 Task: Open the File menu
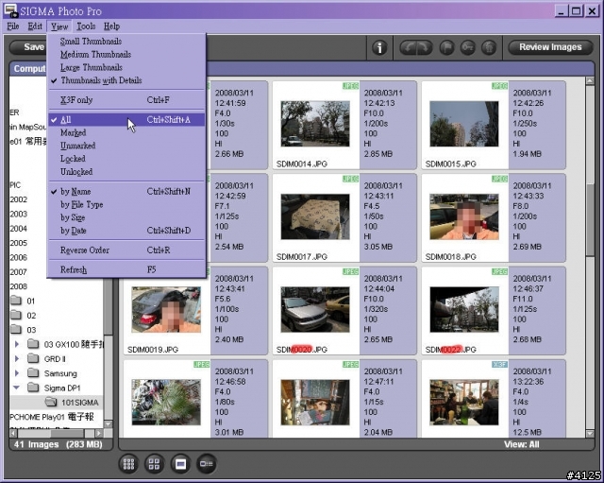[12, 26]
